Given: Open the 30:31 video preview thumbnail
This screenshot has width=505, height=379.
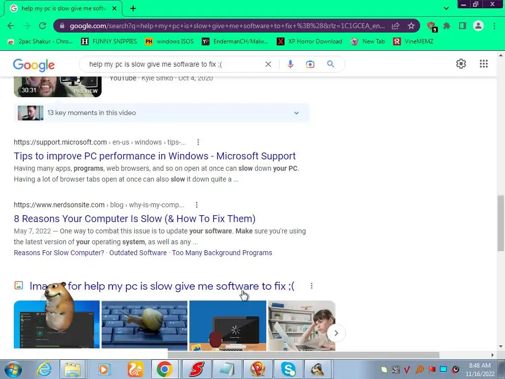Looking at the screenshot, I should [x=58, y=86].
